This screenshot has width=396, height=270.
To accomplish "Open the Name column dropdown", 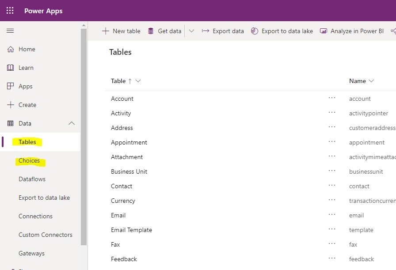I will coord(371,81).
